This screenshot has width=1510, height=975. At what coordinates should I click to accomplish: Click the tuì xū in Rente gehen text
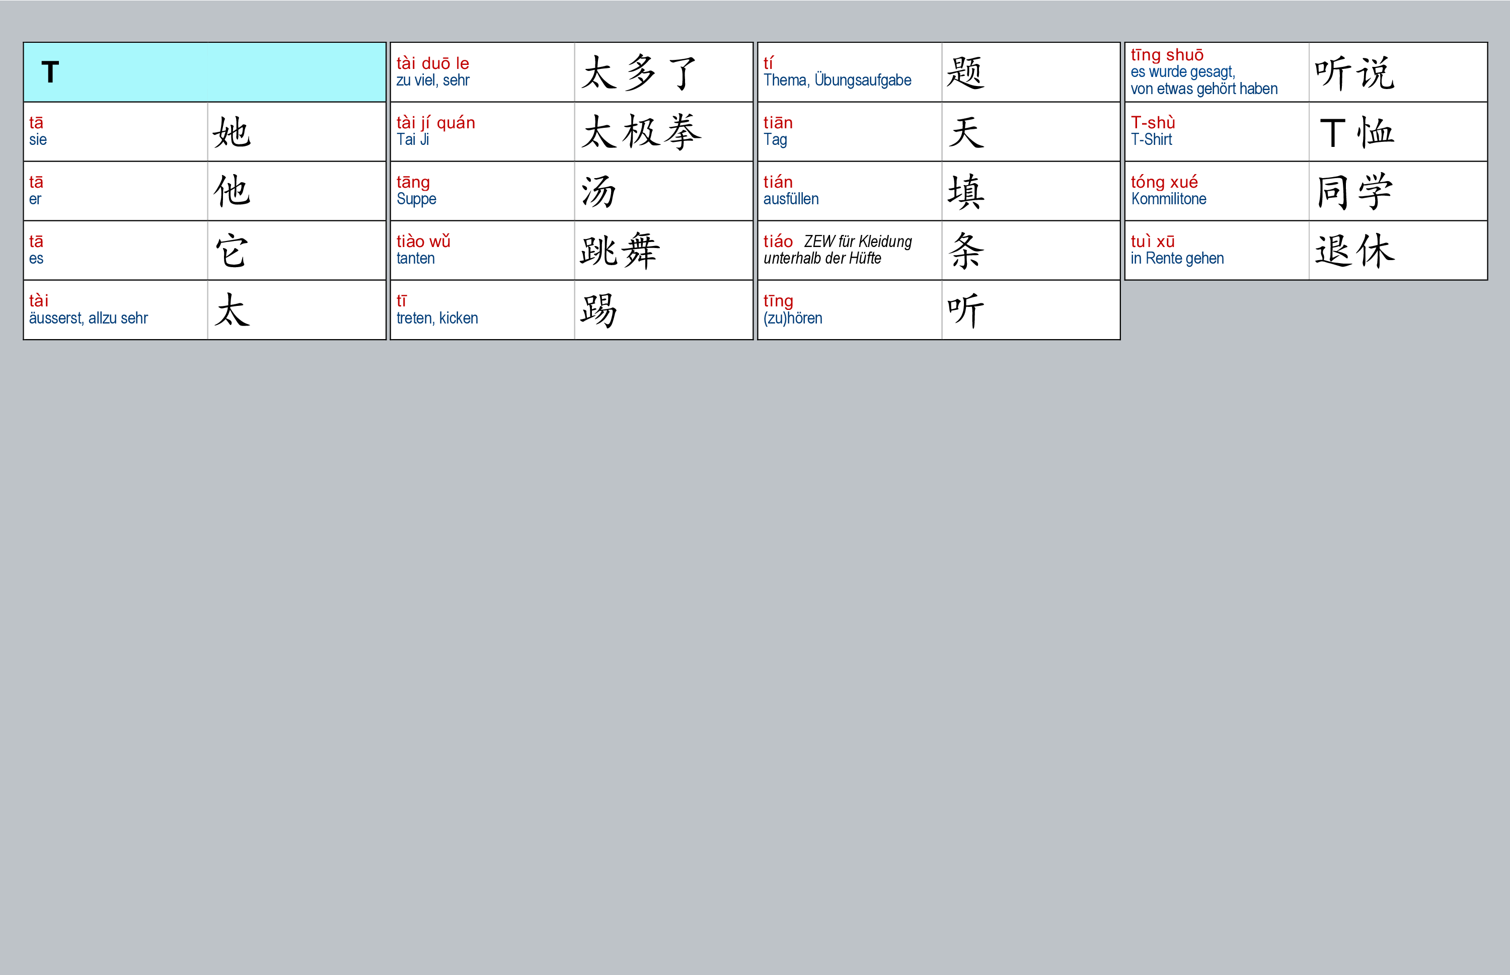point(1177,250)
